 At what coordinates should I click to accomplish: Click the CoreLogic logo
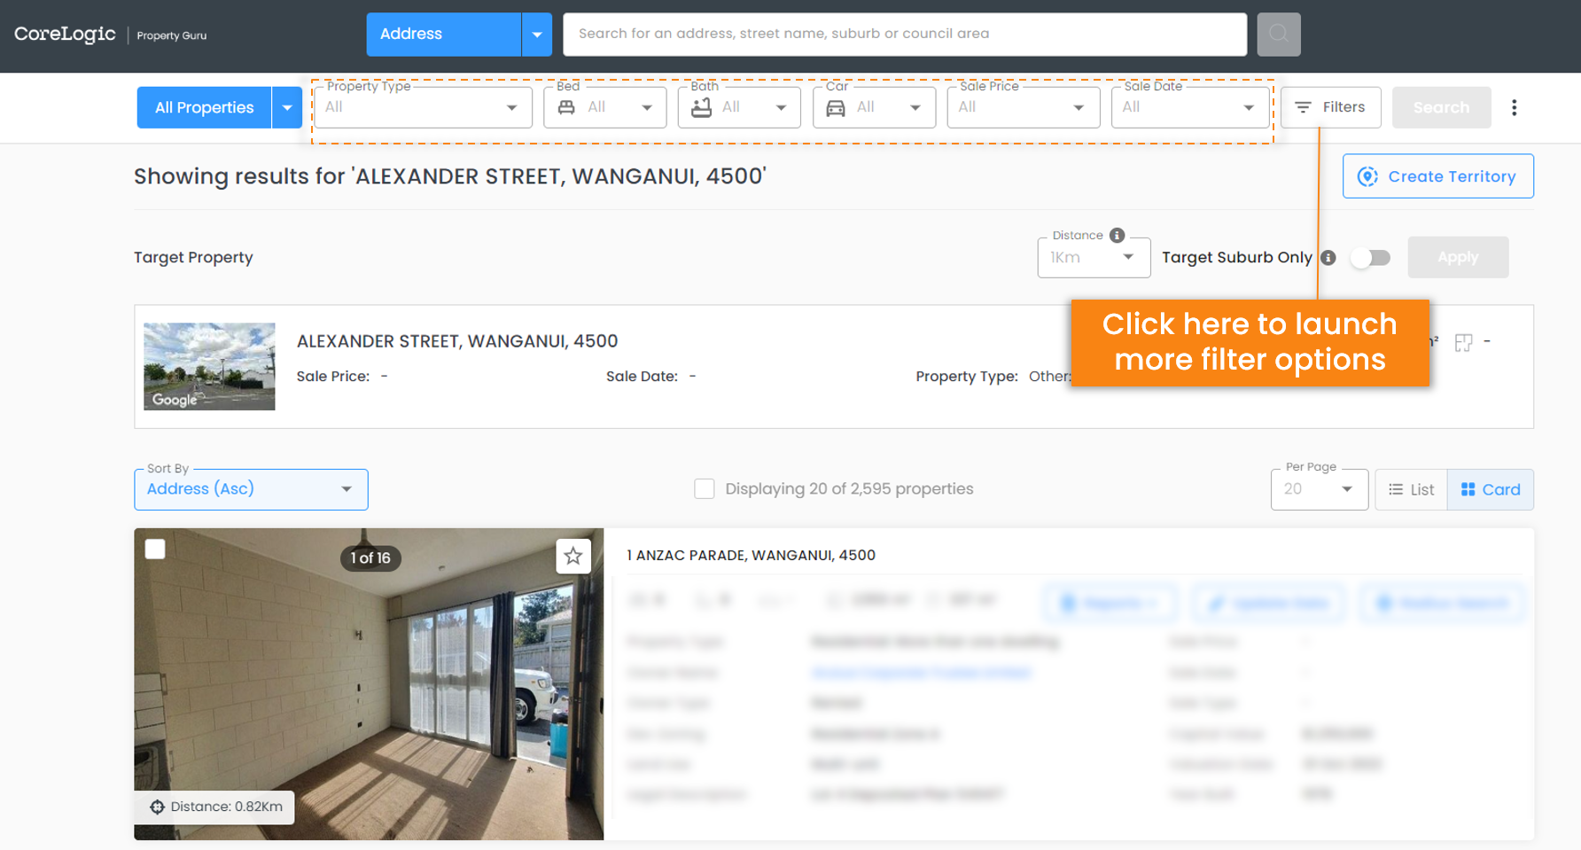click(x=65, y=34)
